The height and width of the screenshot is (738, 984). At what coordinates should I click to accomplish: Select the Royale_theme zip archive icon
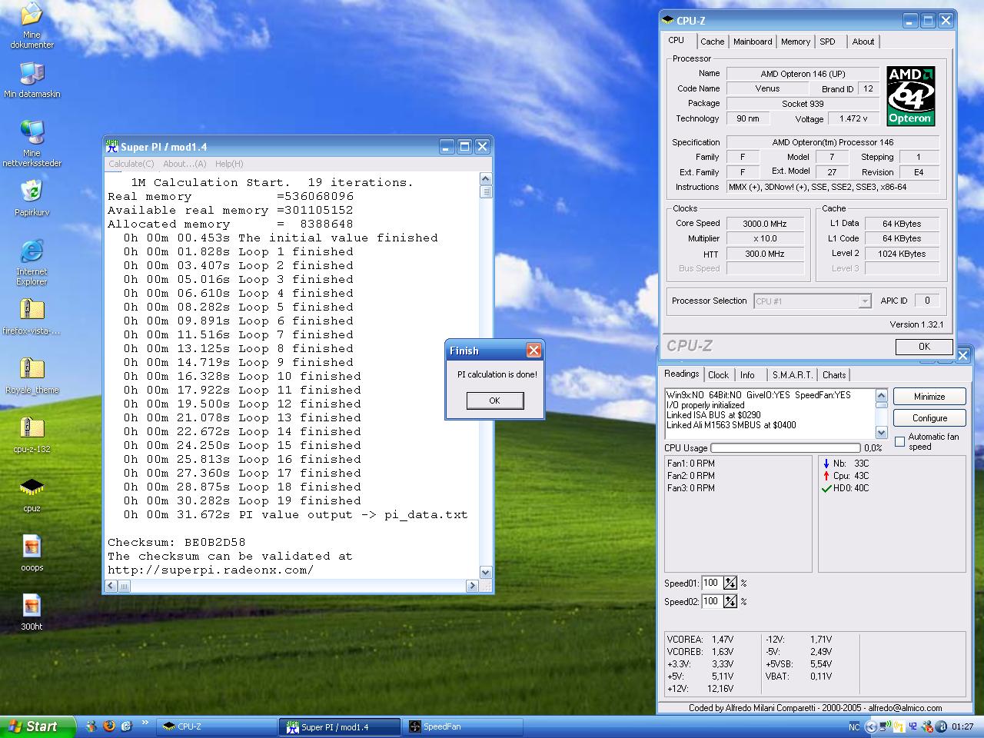[32, 376]
